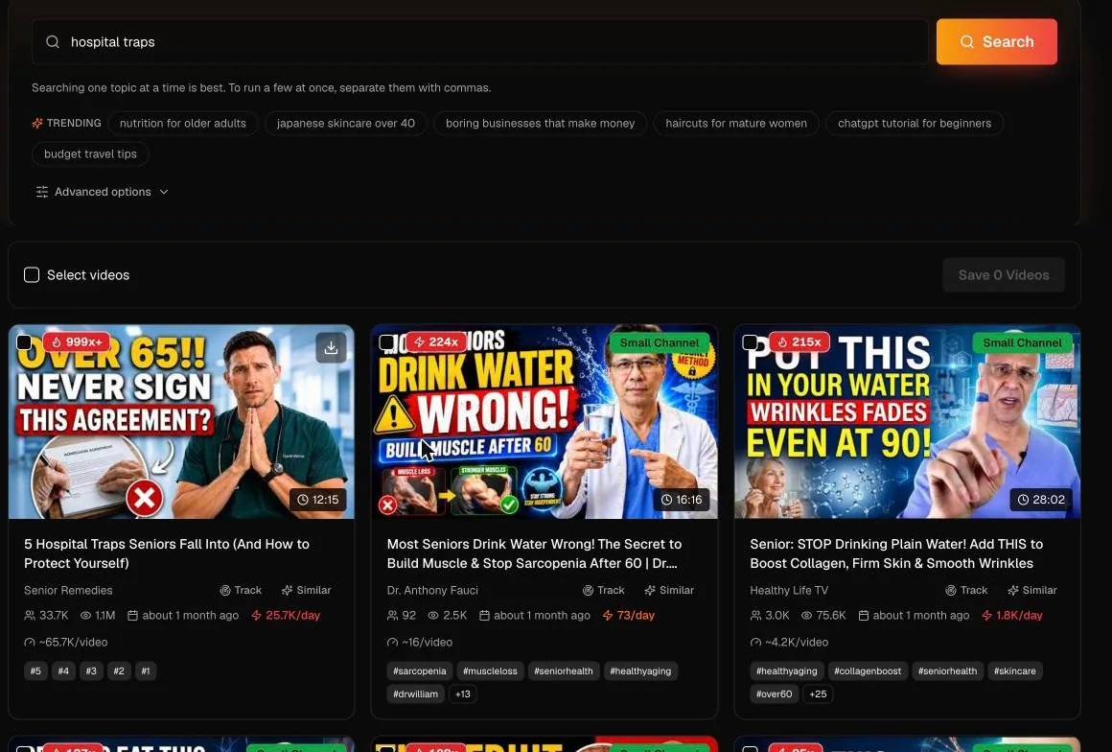This screenshot has width=1112, height=752.
Task: Click the '~65.7K/video' average stat
Action: (66, 642)
